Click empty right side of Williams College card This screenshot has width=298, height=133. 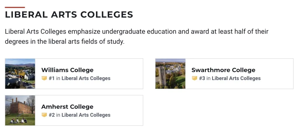point(130,74)
